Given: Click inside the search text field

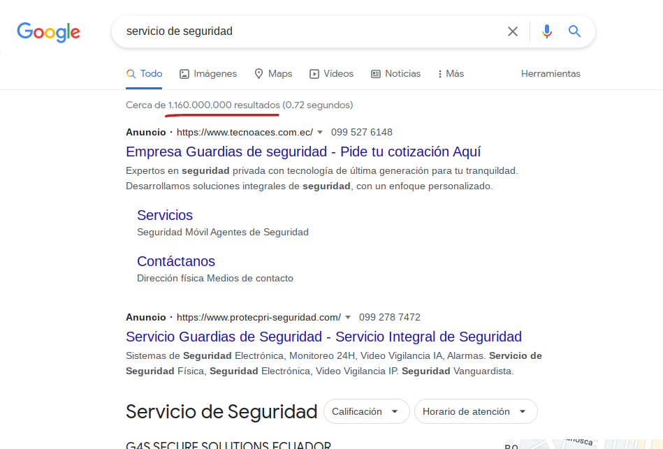Looking at the screenshot, I should tap(309, 31).
